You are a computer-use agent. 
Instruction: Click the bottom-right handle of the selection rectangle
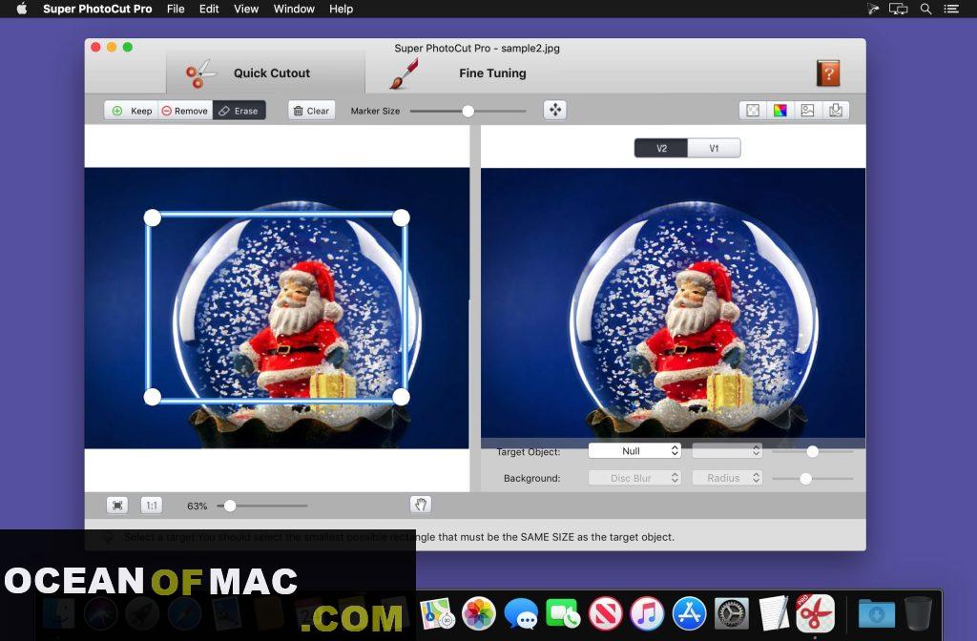(402, 396)
